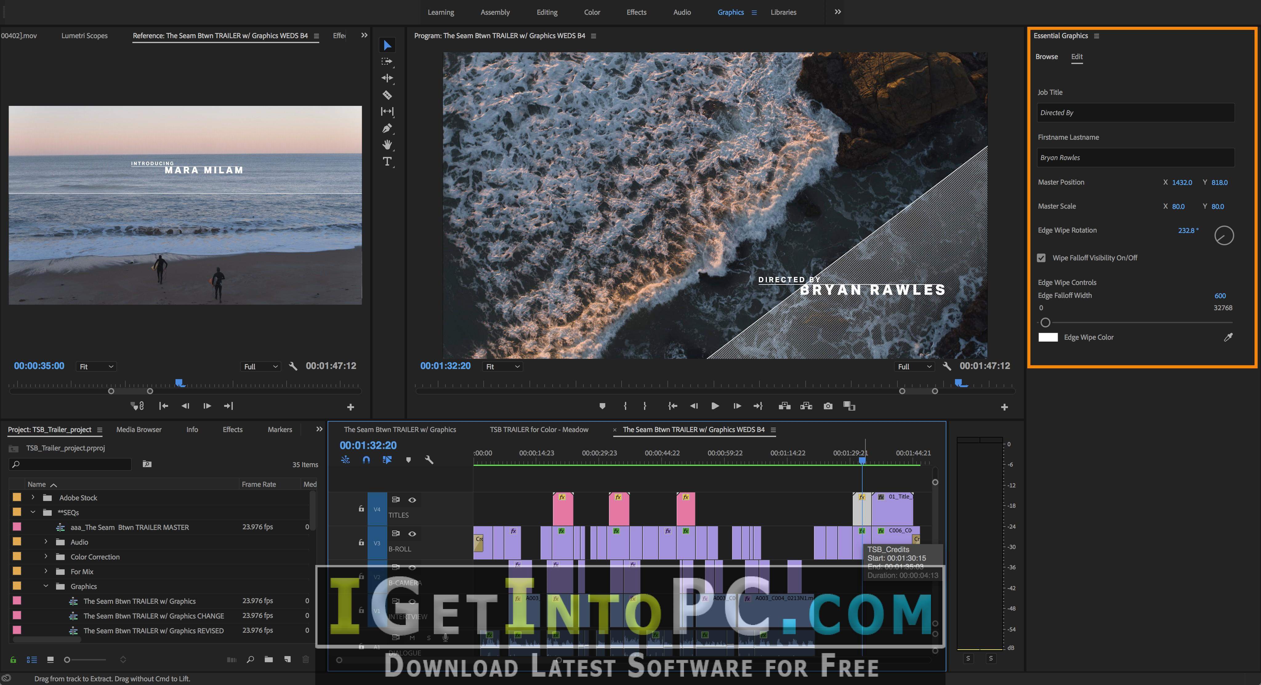This screenshot has width=1261, height=685.
Task: Toggle video track V4 visibility eye
Action: 413,500
